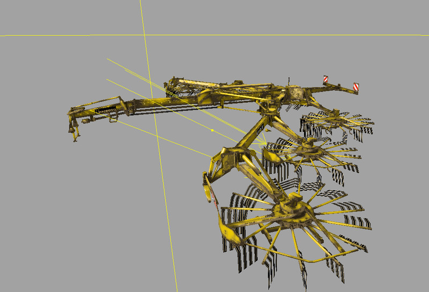This screenshot has height=292, width=429.
Task: Select the tow hitch at drawbar's left end
Action: click(x=73, y=113)
